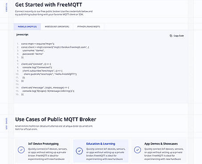Click code line 1 requiring mqtt
Screen dimensions: 202x164
click(38, 44)
